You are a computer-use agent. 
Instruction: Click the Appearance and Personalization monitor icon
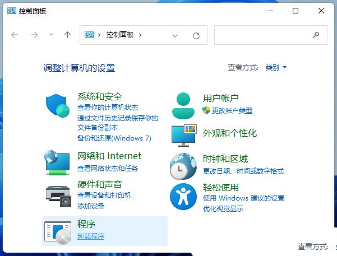coord(184,136)
